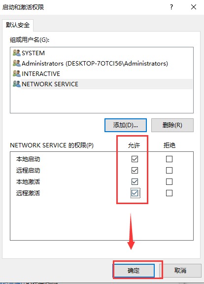204x284 pixels.
Task: Click the 添加(D)... button
Action: [x=126, y=125]
